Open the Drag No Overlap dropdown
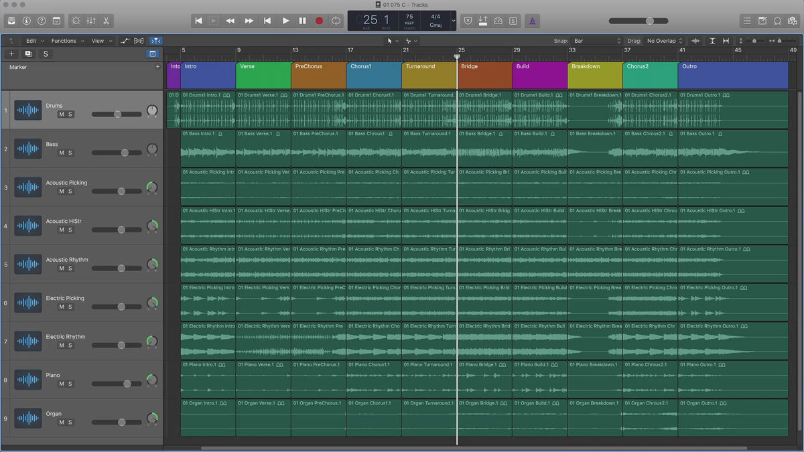 (665, 41)
